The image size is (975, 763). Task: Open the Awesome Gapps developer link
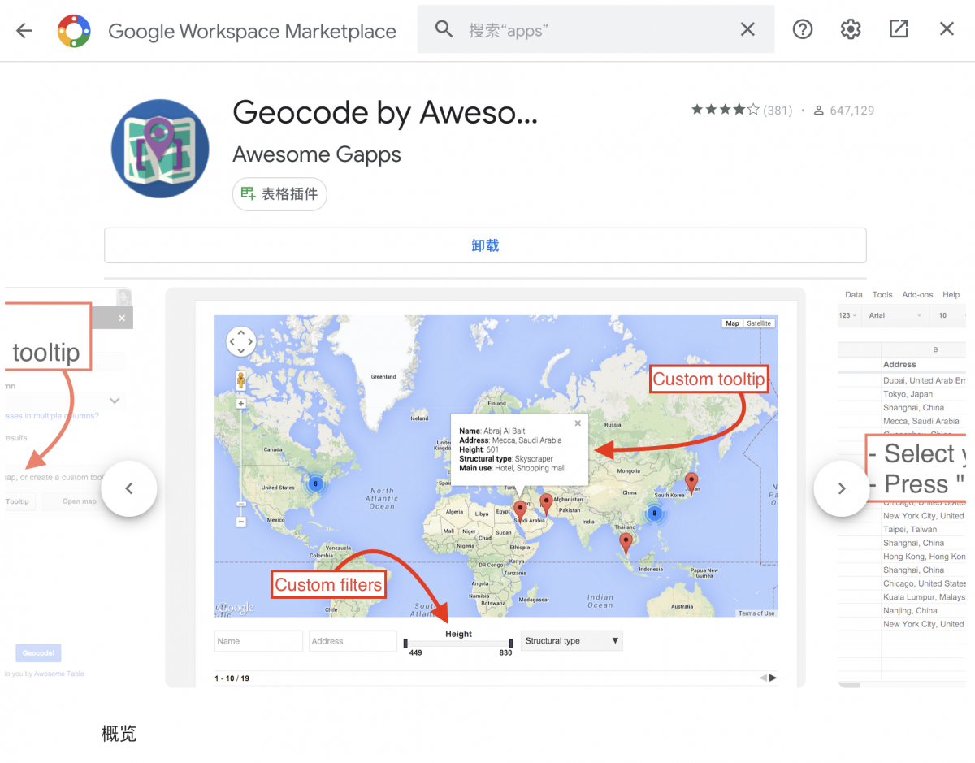click(317, 154)
